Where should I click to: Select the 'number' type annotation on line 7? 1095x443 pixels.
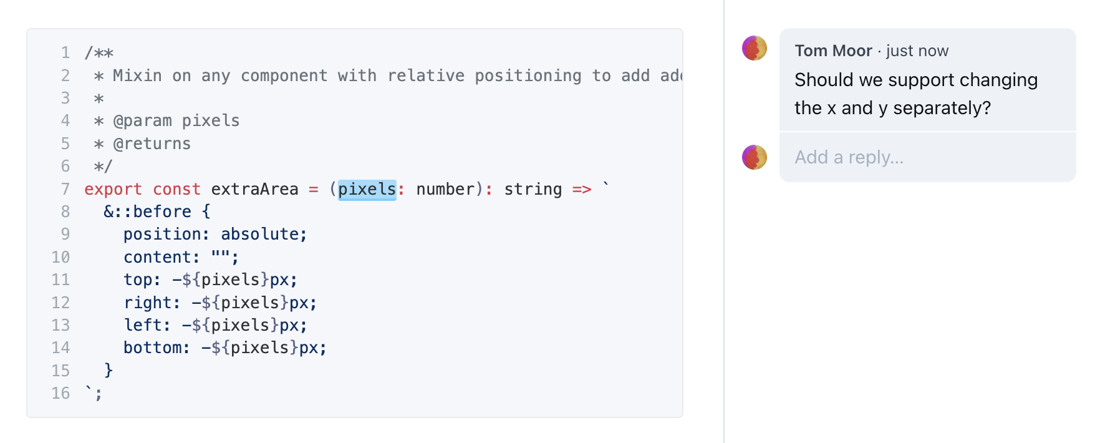click(x=444, y=189)
